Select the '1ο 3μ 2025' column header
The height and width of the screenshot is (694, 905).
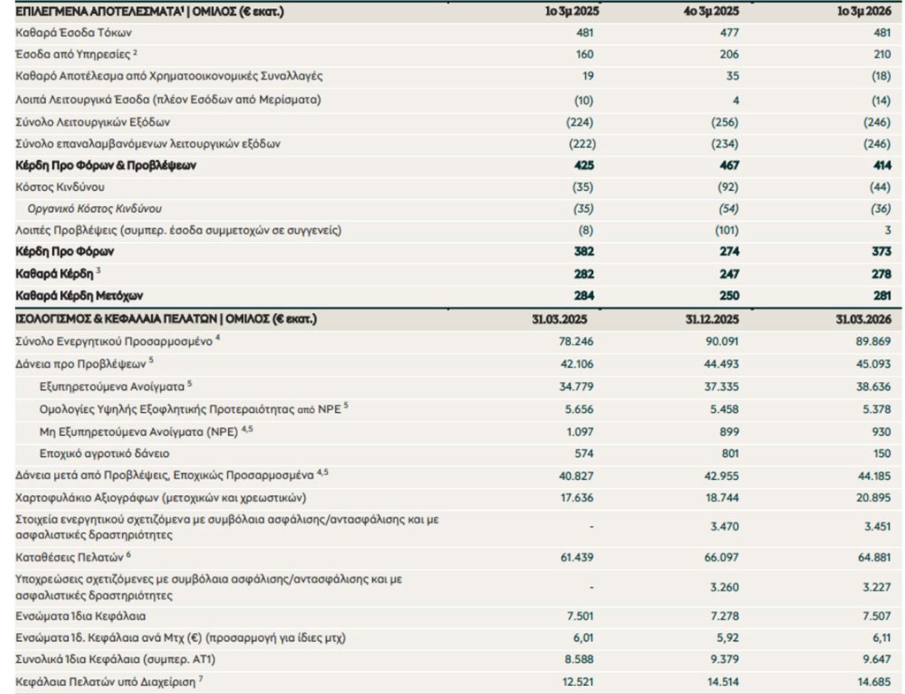pyautogui.click(x=569, y=12)
